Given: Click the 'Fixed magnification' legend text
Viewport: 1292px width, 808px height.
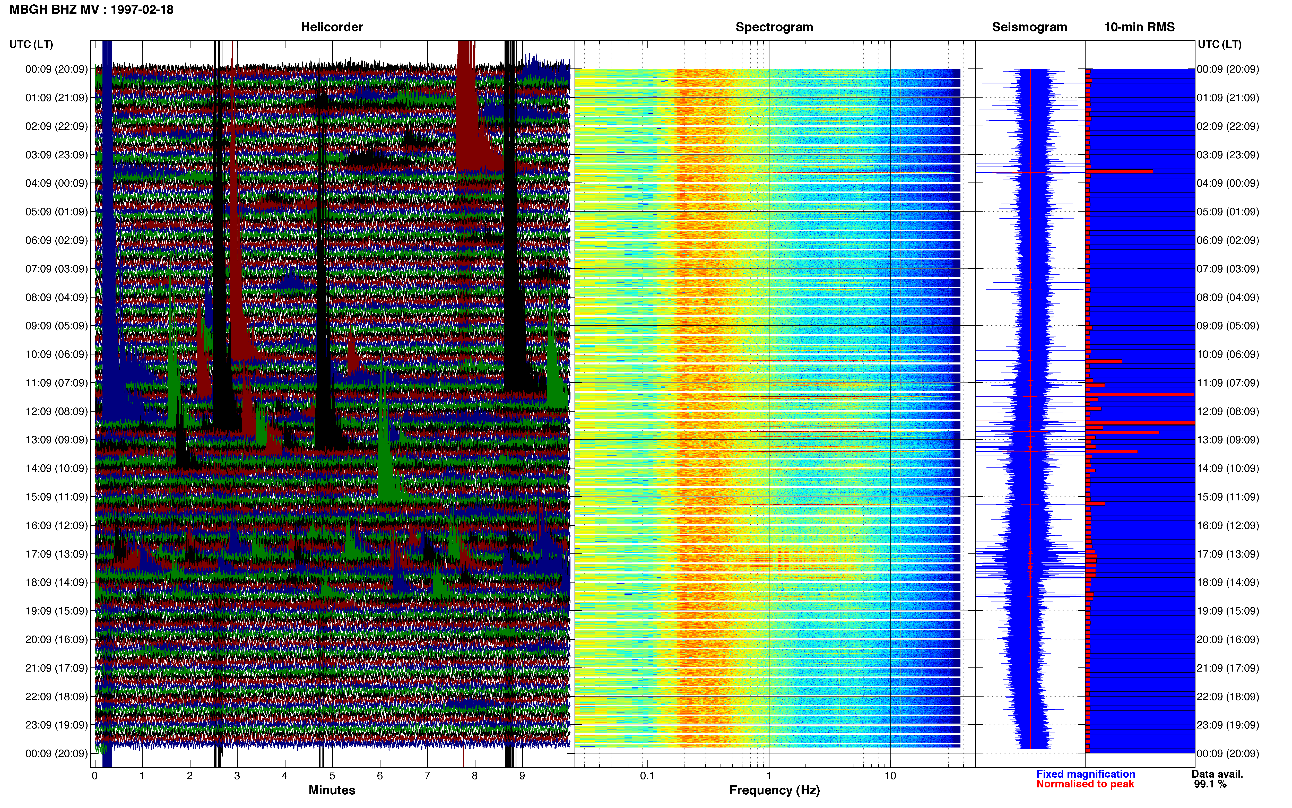Looking at the screenshot, I should 1085,774.
